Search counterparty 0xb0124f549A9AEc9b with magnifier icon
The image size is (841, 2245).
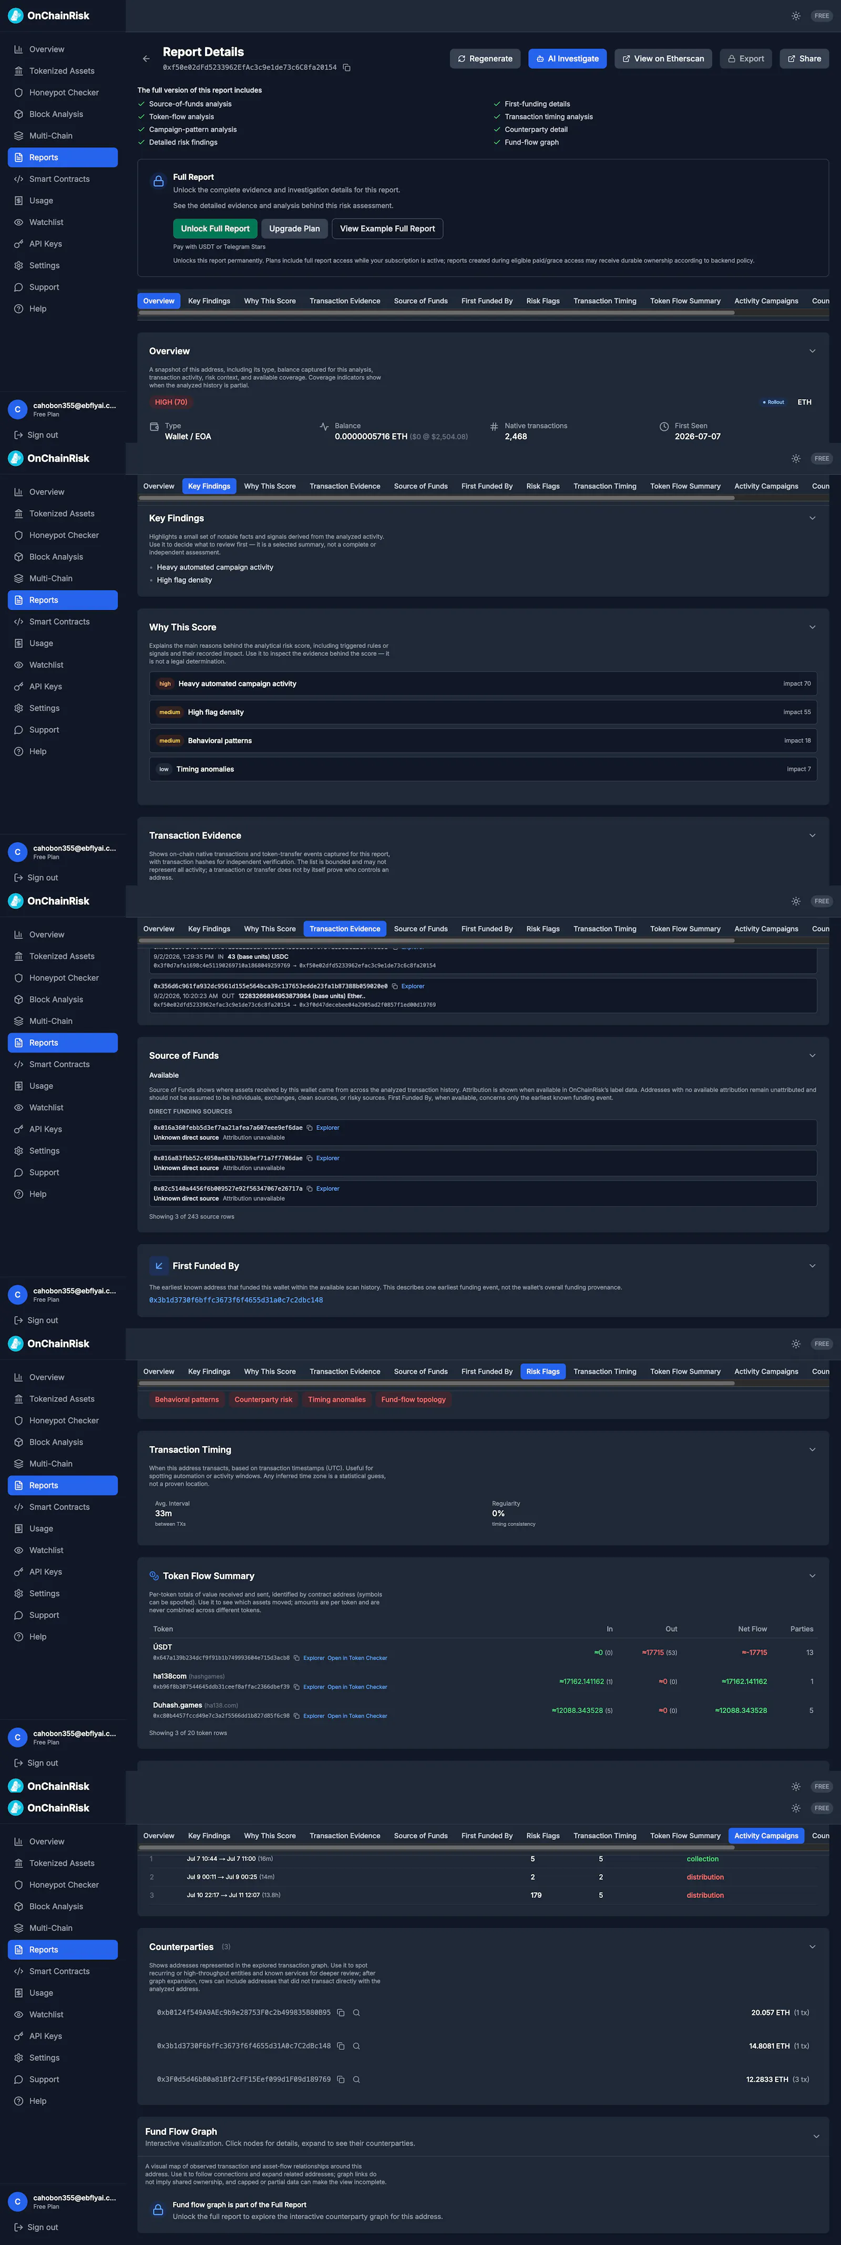[x=356, y=2013]
